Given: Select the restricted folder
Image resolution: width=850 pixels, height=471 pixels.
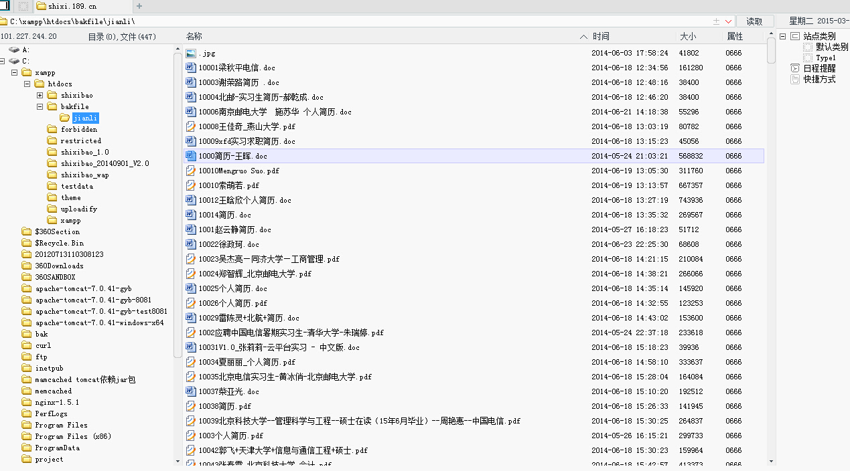Looking at the screenshot, I should coord(80,140).
